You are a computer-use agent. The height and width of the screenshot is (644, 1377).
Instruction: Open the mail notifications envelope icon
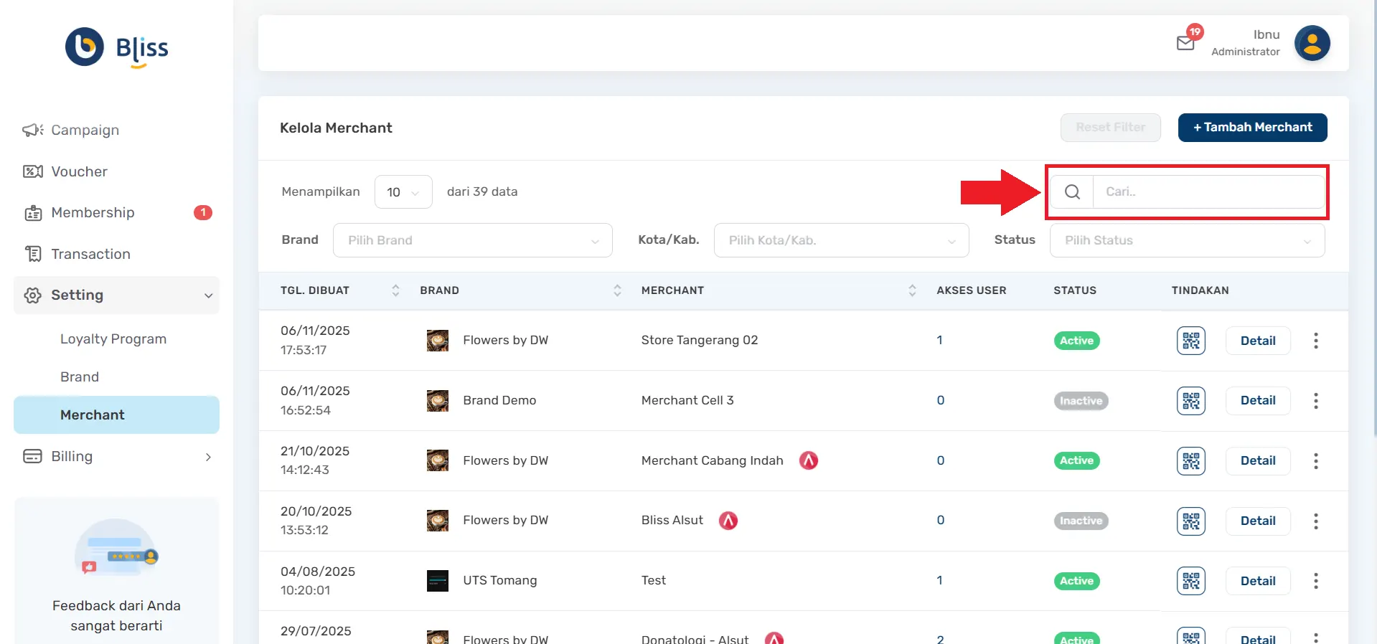point(1186,42)
